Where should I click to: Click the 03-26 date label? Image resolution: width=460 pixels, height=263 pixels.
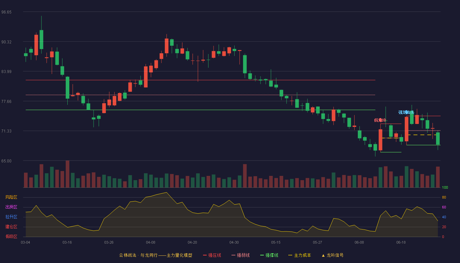pos(109,242)
